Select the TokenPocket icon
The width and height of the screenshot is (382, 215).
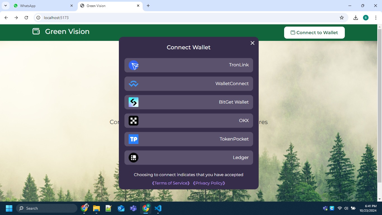tap(133, 139)
